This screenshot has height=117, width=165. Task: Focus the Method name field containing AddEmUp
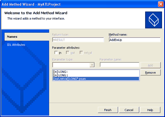[x=134, y=40]
